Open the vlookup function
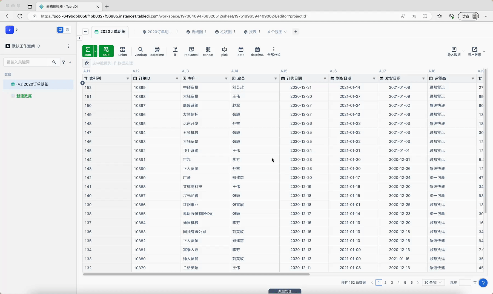This screenshot has height=294, width=493. 141,51
